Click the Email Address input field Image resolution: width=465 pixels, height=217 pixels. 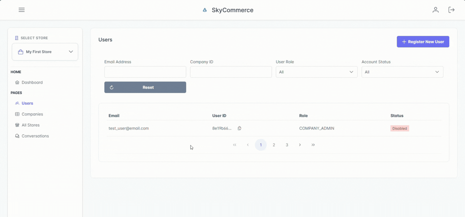(145, 72)
